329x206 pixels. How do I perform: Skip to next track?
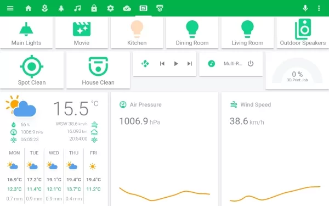(190, 64)
